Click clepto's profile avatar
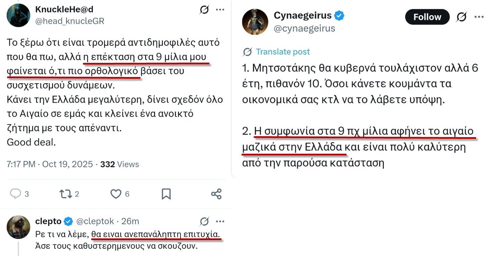The image size is (487, 256). point(18,227)
